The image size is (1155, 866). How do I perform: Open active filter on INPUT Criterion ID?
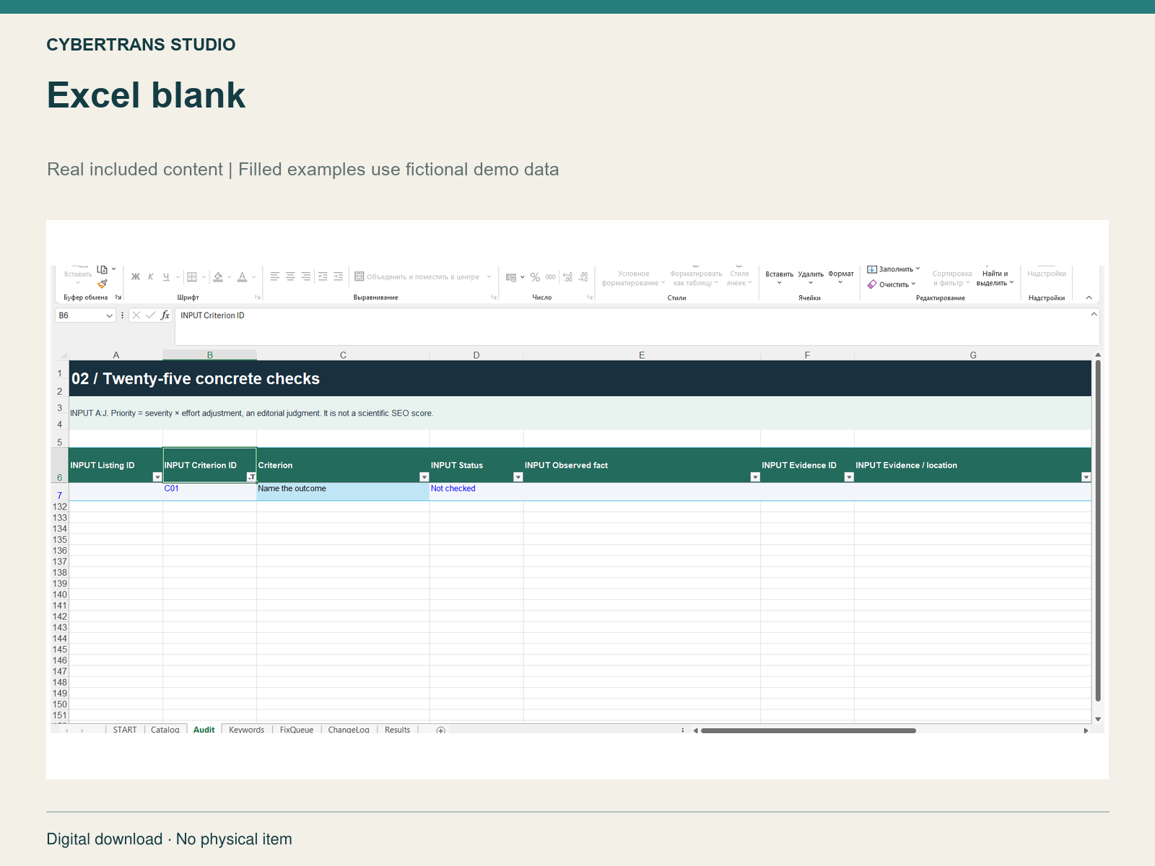[251, 477]
